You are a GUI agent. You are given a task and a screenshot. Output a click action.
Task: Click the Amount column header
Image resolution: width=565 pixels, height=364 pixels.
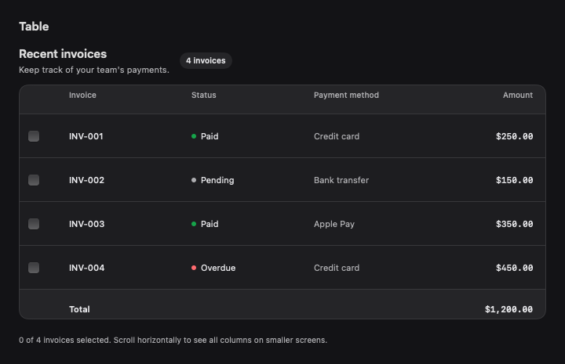tap(518, 96)
